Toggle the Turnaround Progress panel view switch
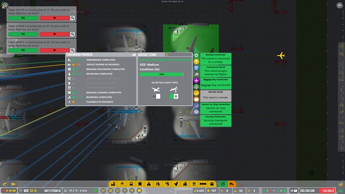This screenshot has width=345, height=194. click(x=134, y=54)
